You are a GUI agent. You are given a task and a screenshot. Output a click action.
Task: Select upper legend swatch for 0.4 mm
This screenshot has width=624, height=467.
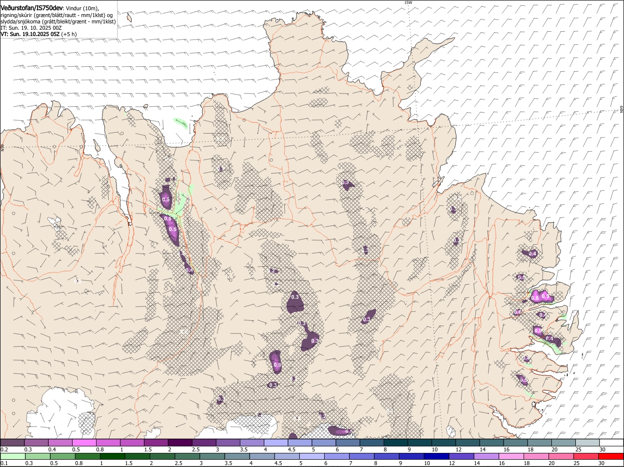[x=60, y=442]
